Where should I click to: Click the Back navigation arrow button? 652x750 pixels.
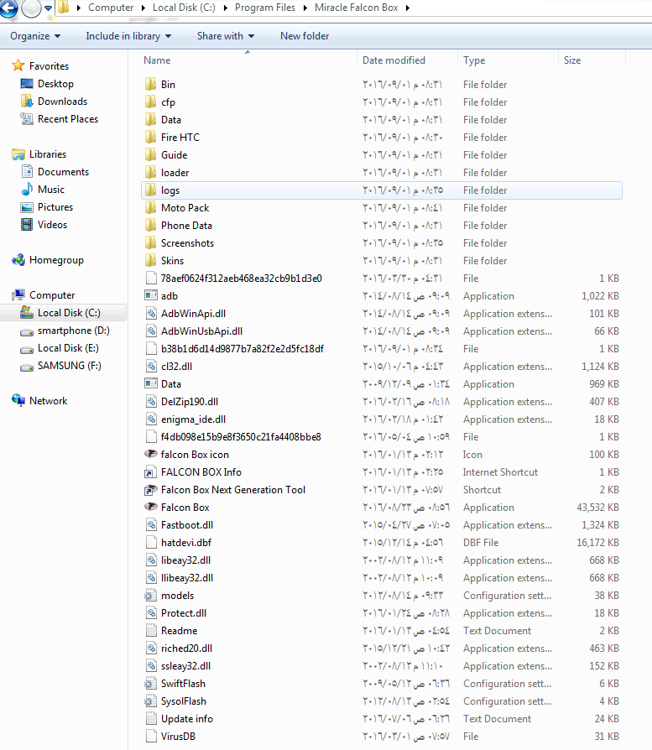point(8,8)
